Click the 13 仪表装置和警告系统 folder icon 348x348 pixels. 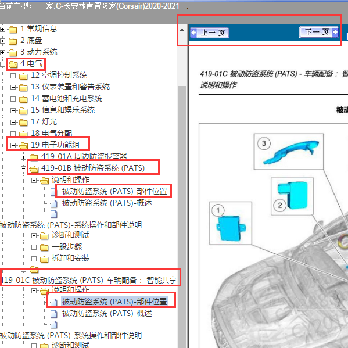pos(23,88)
